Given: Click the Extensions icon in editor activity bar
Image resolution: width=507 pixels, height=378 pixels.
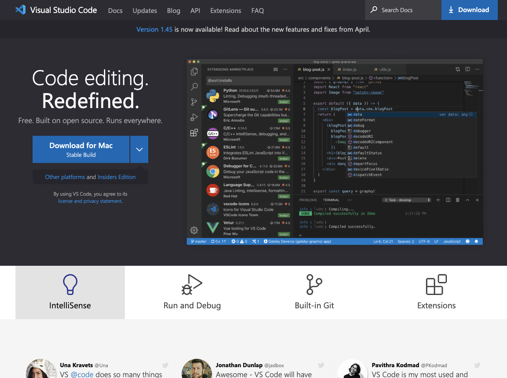Looking at the screenshot, I should [x=194, y=133].
